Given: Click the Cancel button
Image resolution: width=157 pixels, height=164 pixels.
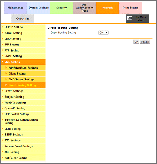Looking at the screenshot, I should [145, 42].
